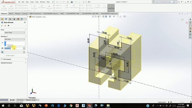Open the Mid Plane end condition dropdown
192x108 pixels.
coord(15,39)
